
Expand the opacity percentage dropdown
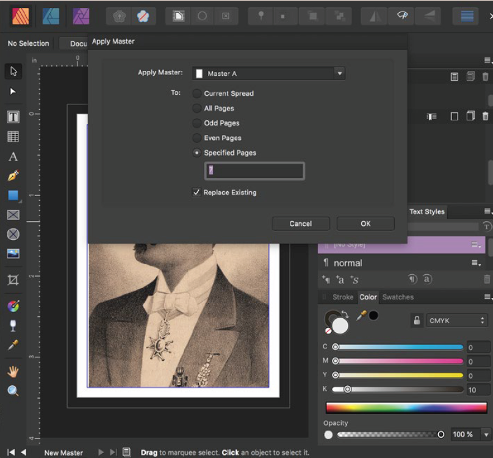click(x=486, y=434)
